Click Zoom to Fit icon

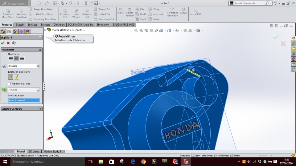[x=136, y=30]
